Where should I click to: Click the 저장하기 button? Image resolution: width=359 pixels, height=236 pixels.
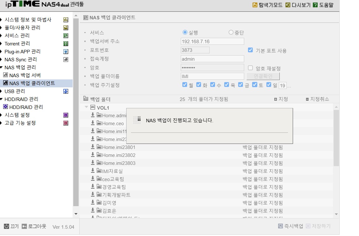tap(318, 226)
